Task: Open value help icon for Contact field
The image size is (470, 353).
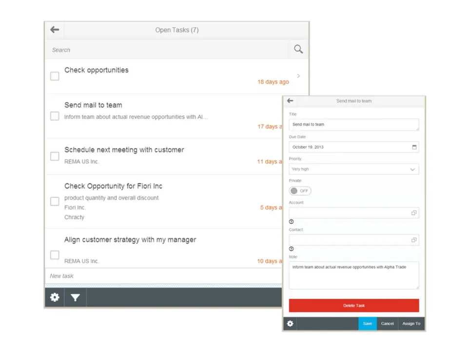Action: (x=413, y=240)
